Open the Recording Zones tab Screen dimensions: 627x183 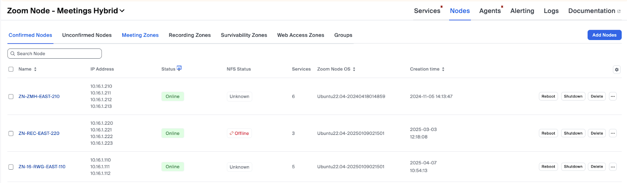click(x=190, y=35)
